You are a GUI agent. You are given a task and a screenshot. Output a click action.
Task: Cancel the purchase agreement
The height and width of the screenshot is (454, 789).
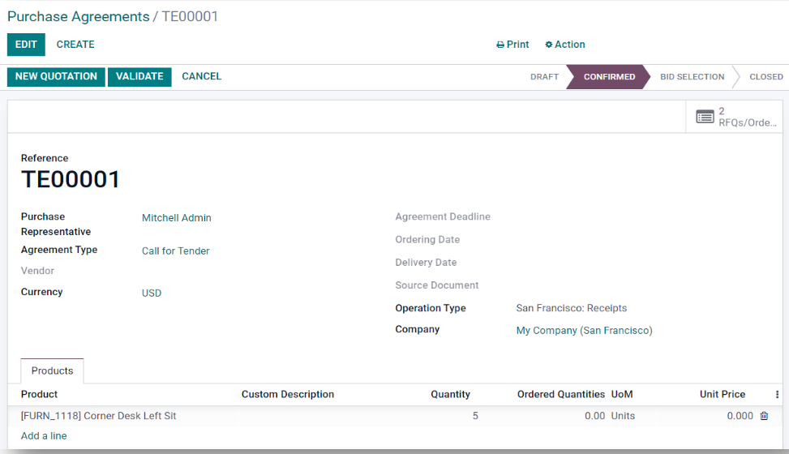tap(201, 76)
